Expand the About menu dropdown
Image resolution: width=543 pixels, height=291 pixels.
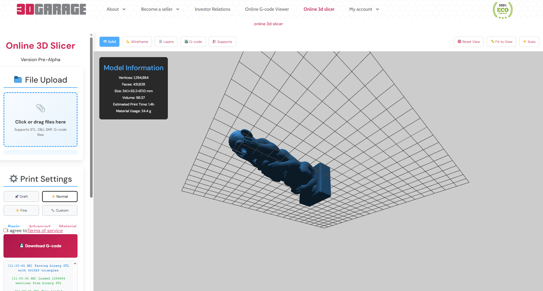coord(116,9)
